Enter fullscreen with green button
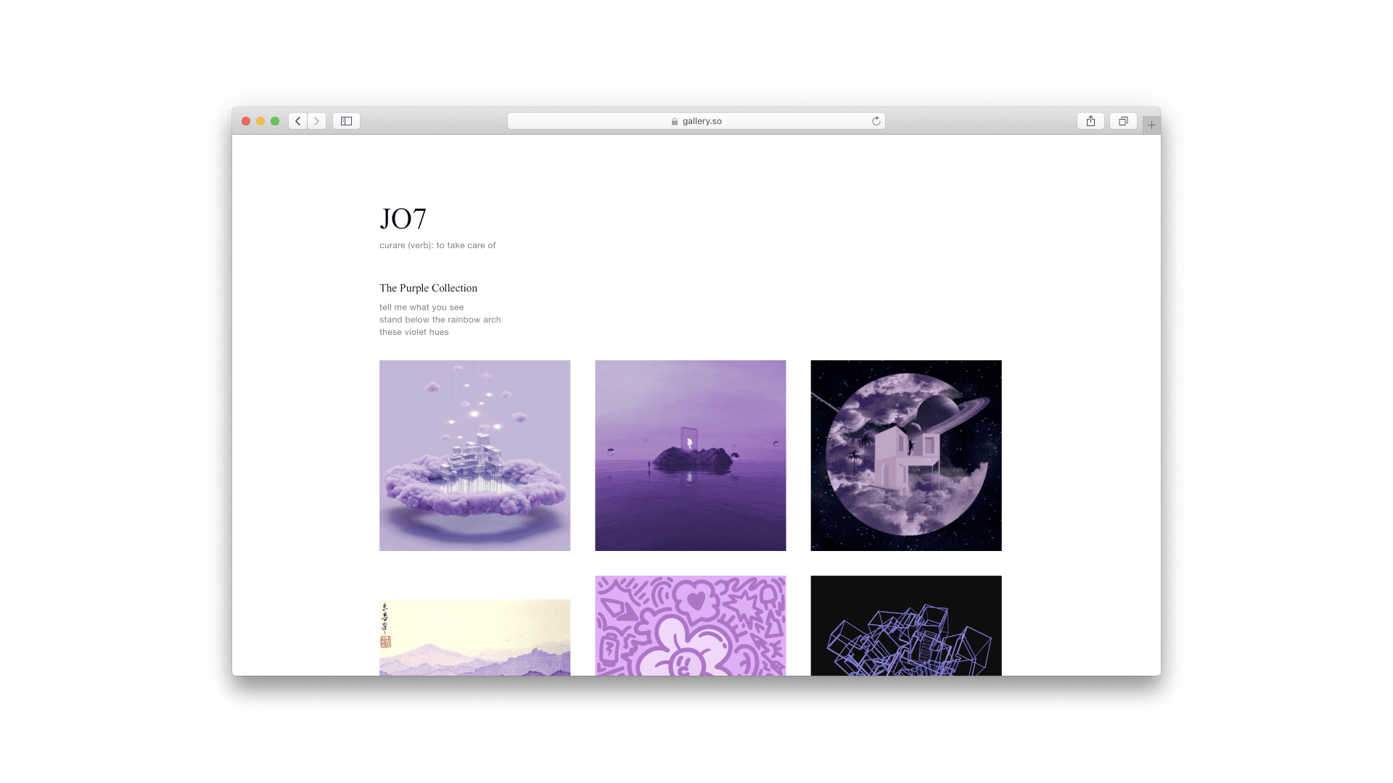 click(275, 121)
